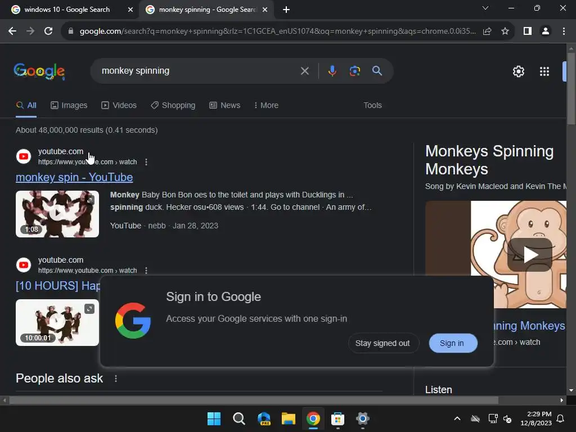Viewport: 576px width, 432px height.
Task: Expand the More search filters menu
Action: click(266, 105)
